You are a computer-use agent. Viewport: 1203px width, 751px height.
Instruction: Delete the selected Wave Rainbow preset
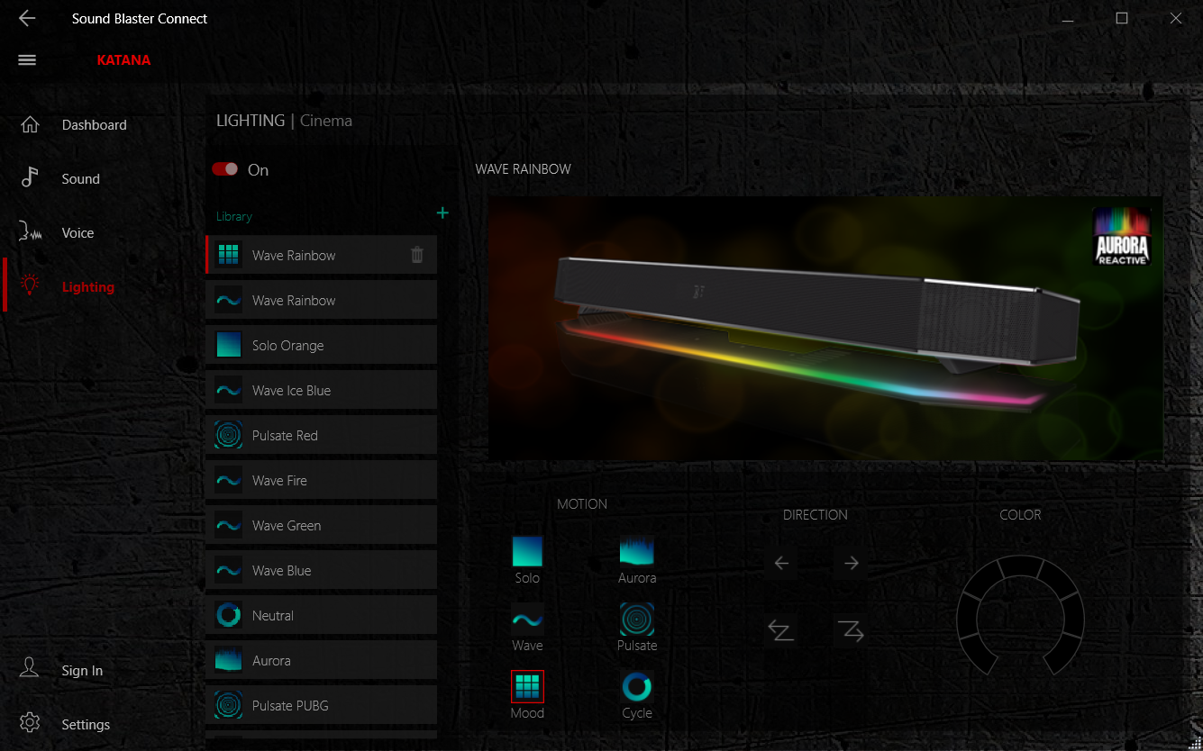[x=416, y=256]
